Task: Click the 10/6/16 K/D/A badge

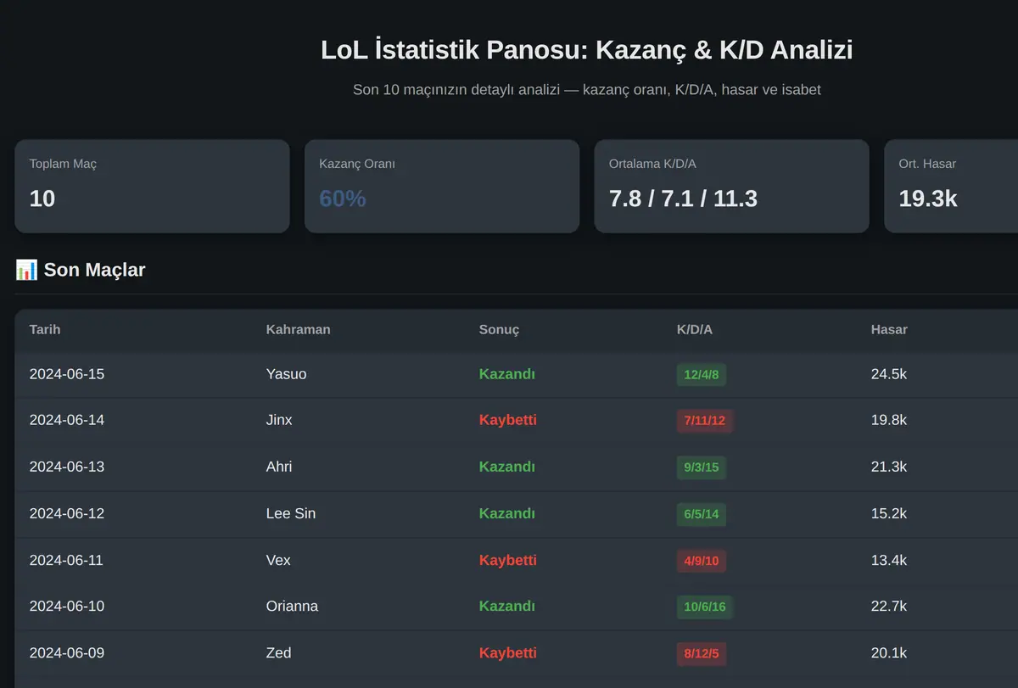Action: click(x=705, y=606)
